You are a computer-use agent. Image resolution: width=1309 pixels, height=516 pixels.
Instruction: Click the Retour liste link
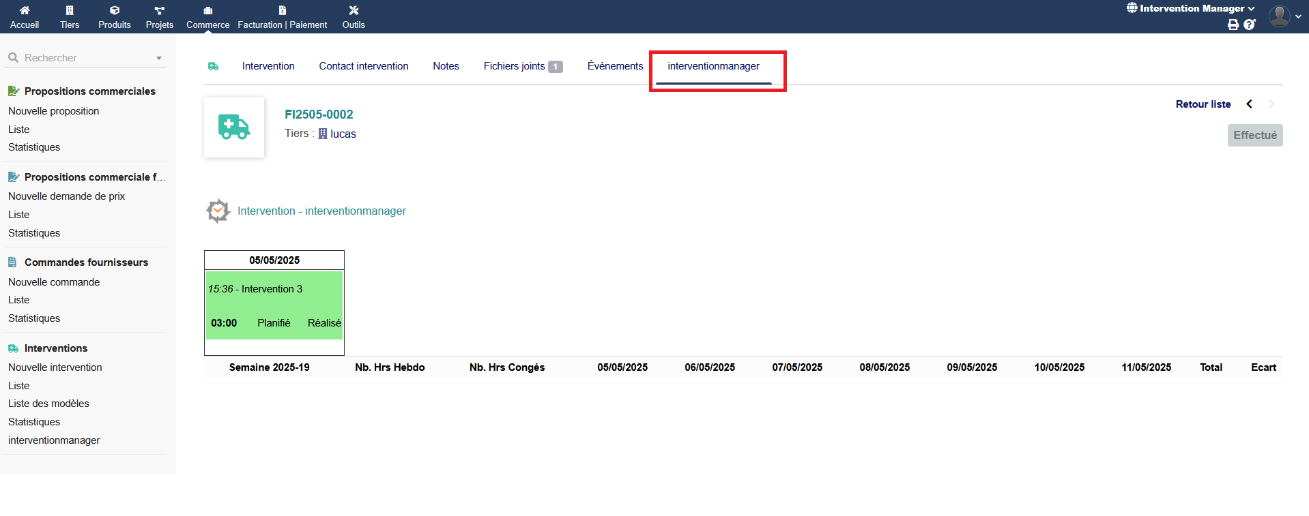point(1203,104)
